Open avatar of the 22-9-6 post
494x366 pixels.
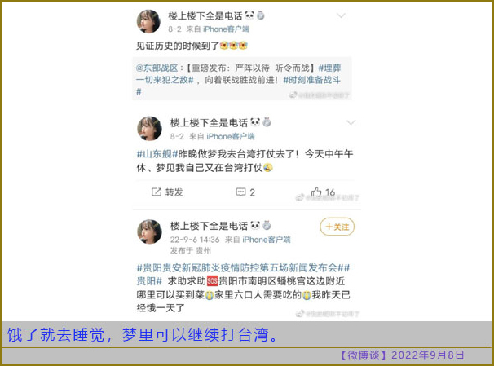(149, 232)
